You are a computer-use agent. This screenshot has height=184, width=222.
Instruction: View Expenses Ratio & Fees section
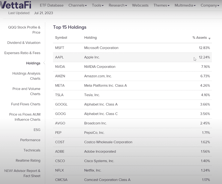point(22,53)
